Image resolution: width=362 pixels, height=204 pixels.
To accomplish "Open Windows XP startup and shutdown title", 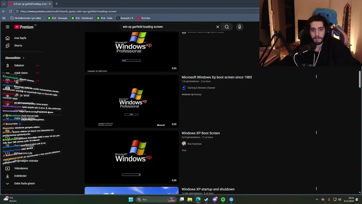I will [208, 189].
